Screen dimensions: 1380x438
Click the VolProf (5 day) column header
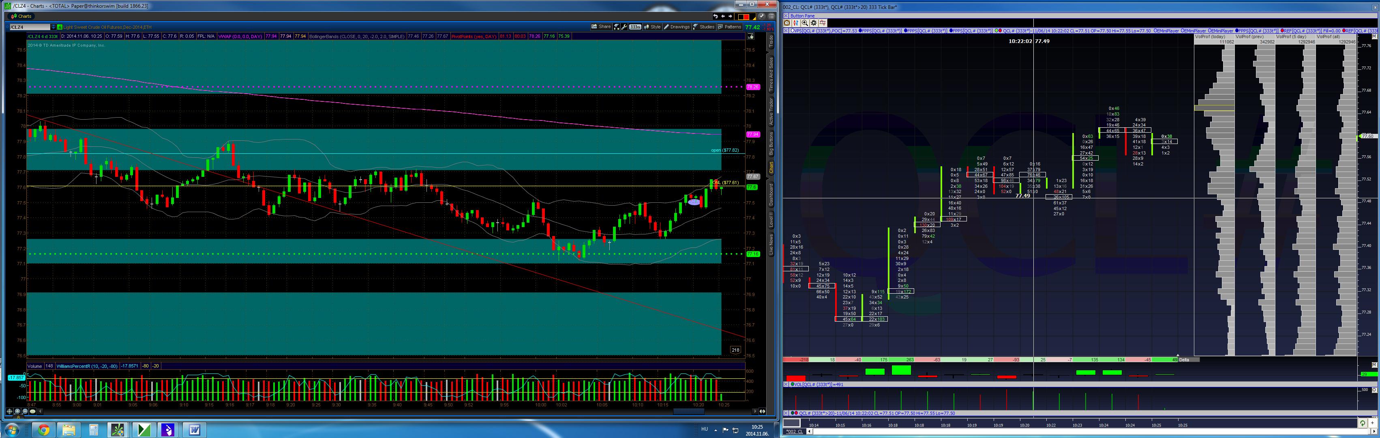1295,36
